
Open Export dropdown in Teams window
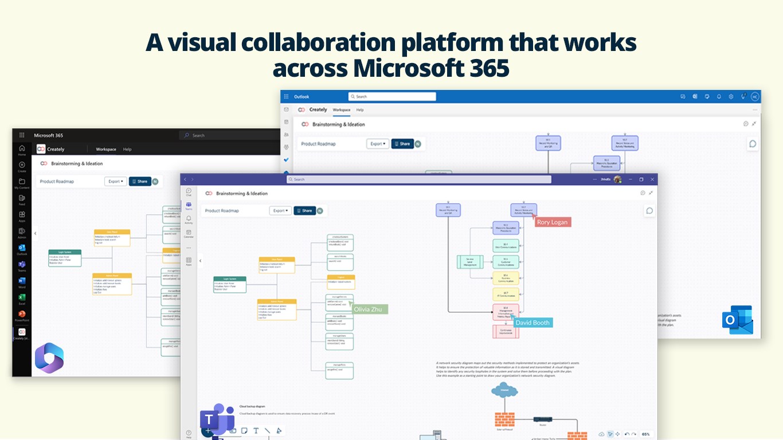pyautogui.click(x=280, y=210)
